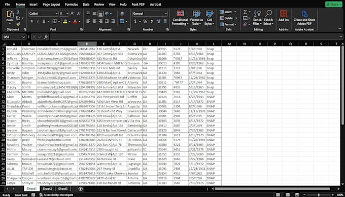The image size is (345, 197).
Task: Apply Comma Style number format
Action: click(152, 21)
